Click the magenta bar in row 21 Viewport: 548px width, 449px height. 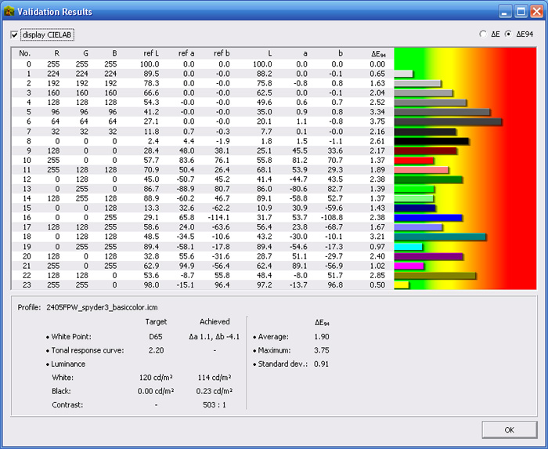[x=409, y=266]
